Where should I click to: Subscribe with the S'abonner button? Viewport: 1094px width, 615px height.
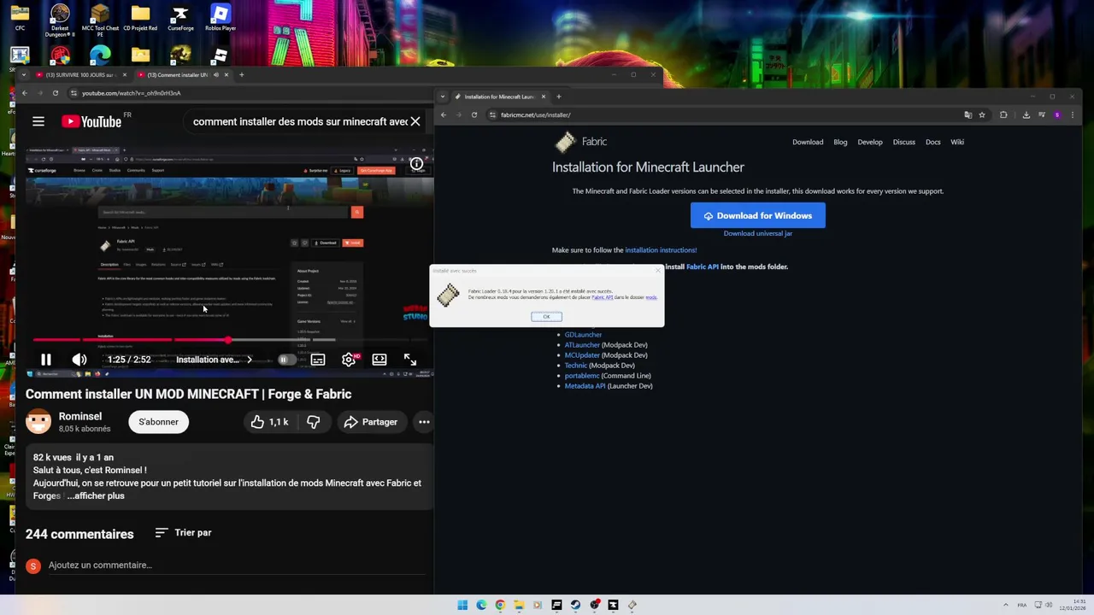(x=158, y=422)
